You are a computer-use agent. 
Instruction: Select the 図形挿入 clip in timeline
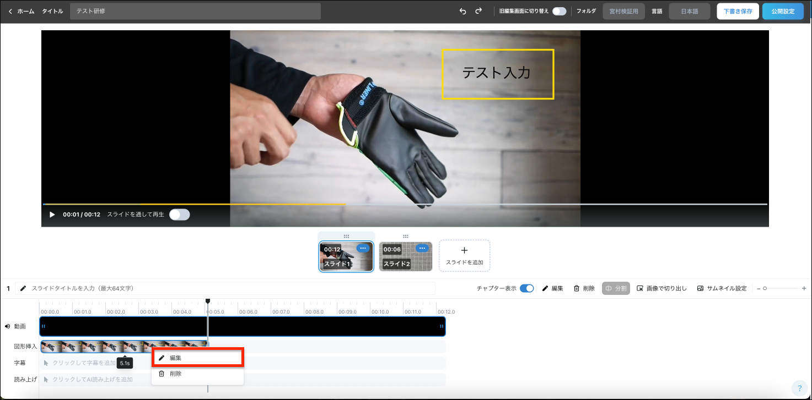pyautogui.click(x=125, y=347)
